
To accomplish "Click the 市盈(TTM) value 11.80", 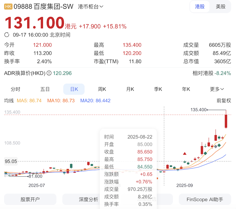I will [135, 61].
